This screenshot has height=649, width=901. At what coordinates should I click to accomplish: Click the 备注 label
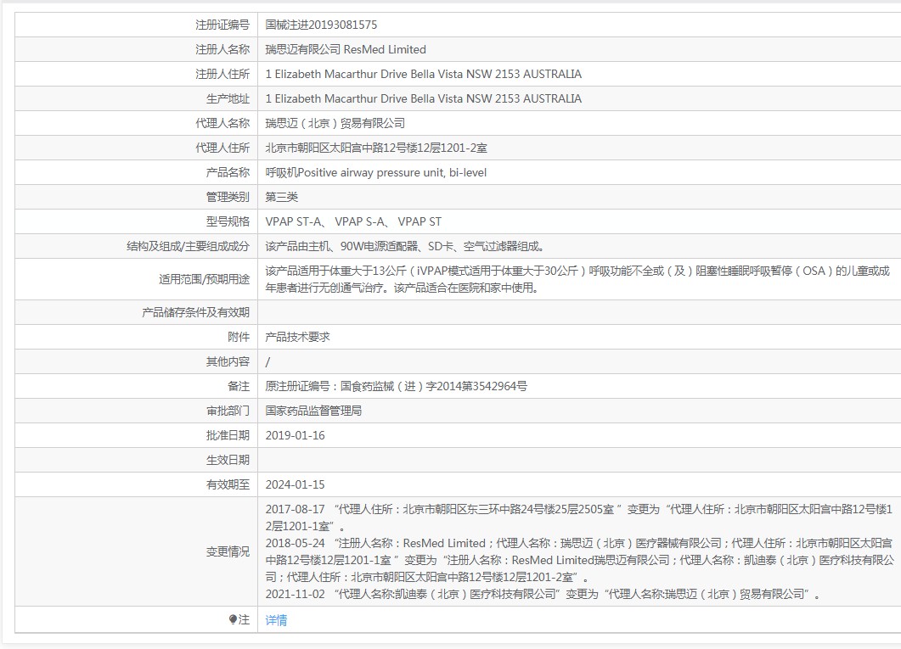[239, 387]
